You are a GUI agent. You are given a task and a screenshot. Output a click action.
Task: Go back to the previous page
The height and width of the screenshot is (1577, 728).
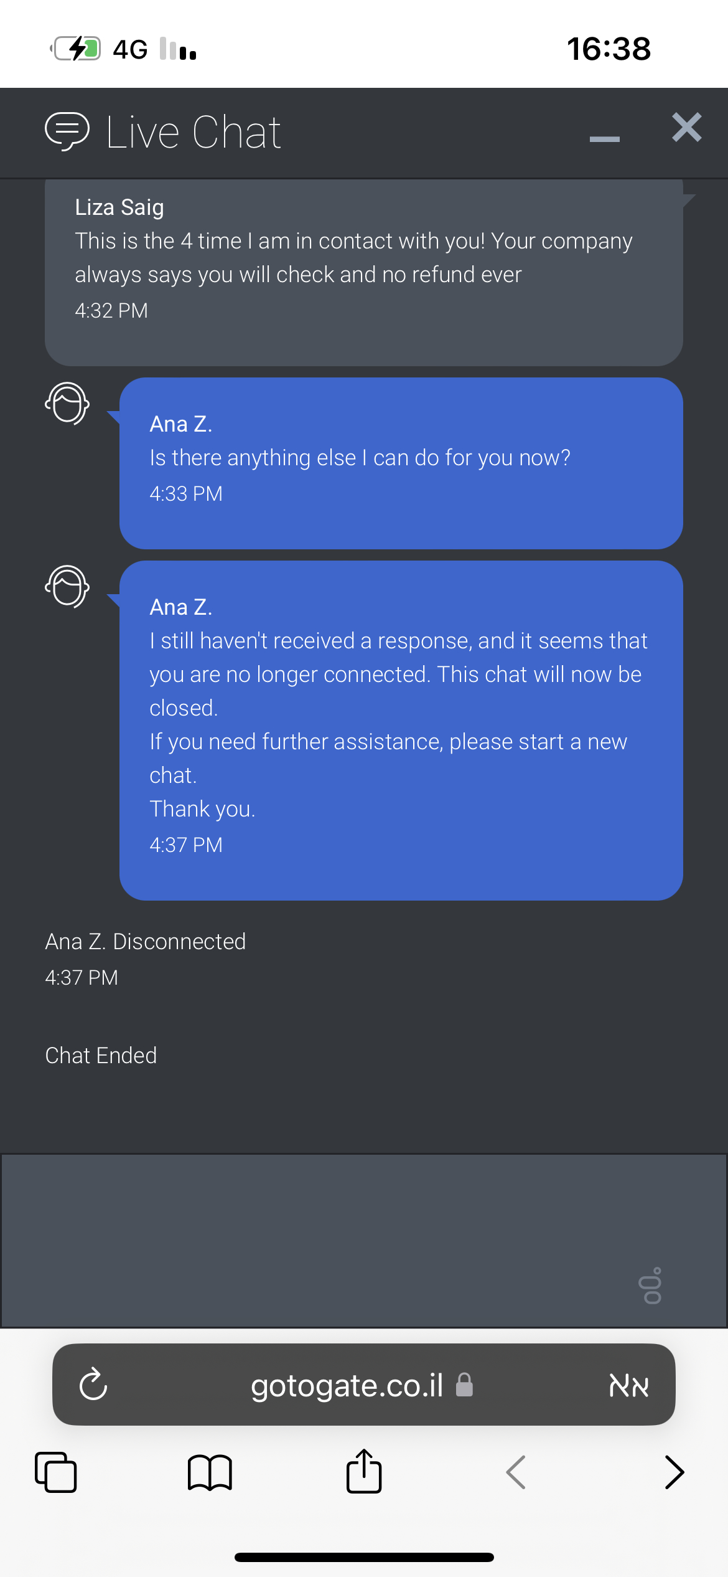point(516,1472)
